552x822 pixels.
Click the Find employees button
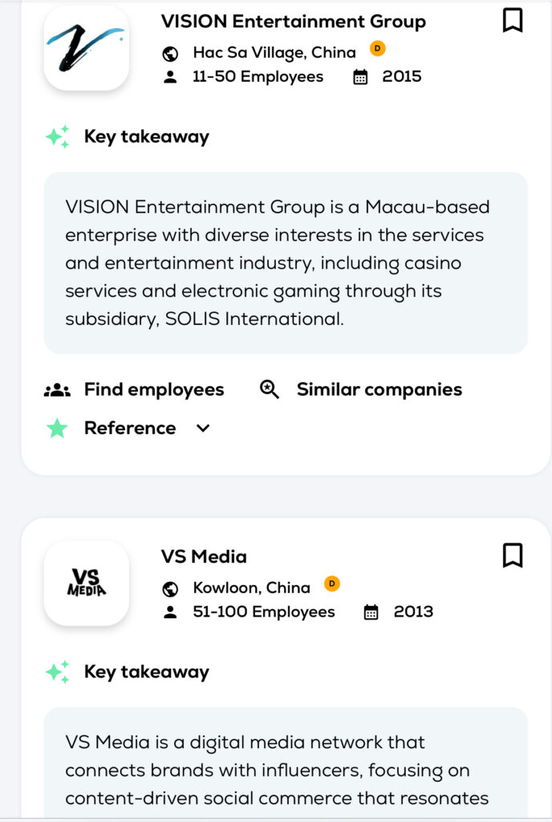[x=154, y=390]
